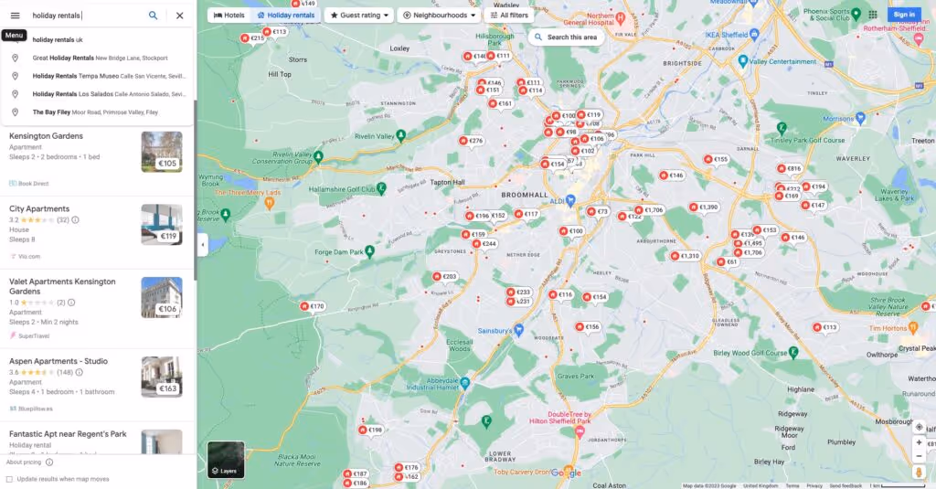
Task: Click the blue search magnifier icon
Action: tap(154, 16)
